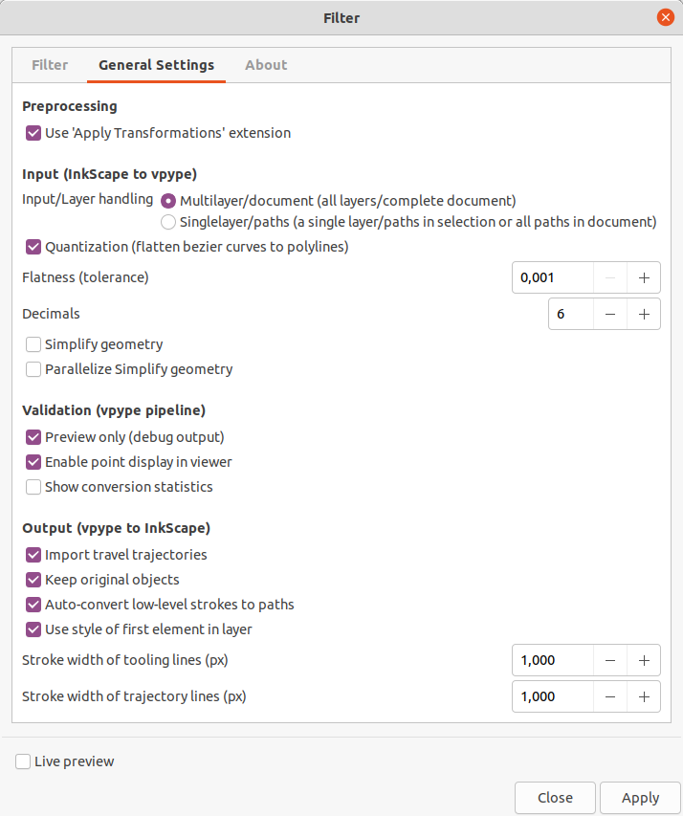Enable Simplify geometry checkbox
Viewport: 683px width, 816px height.
pyautogui.click(x=33, y=344)
